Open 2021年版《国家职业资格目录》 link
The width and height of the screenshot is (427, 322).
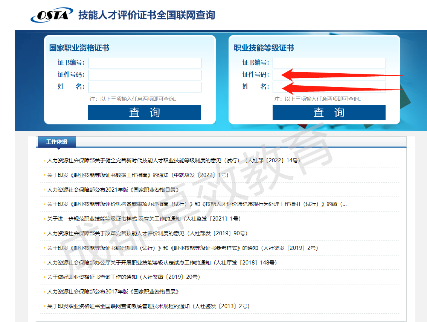coord(113,190)
